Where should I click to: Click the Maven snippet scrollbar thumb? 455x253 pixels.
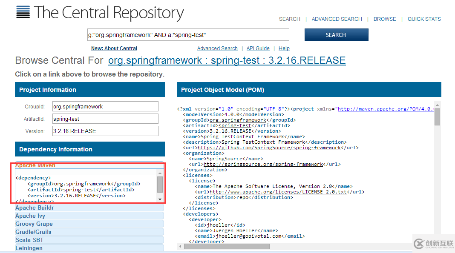point(160,185)
